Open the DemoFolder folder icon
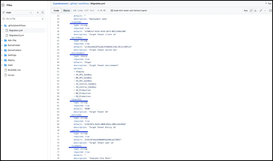Image resolution: width=273 pixels, height=161 pixels. (x=5, y=45)
